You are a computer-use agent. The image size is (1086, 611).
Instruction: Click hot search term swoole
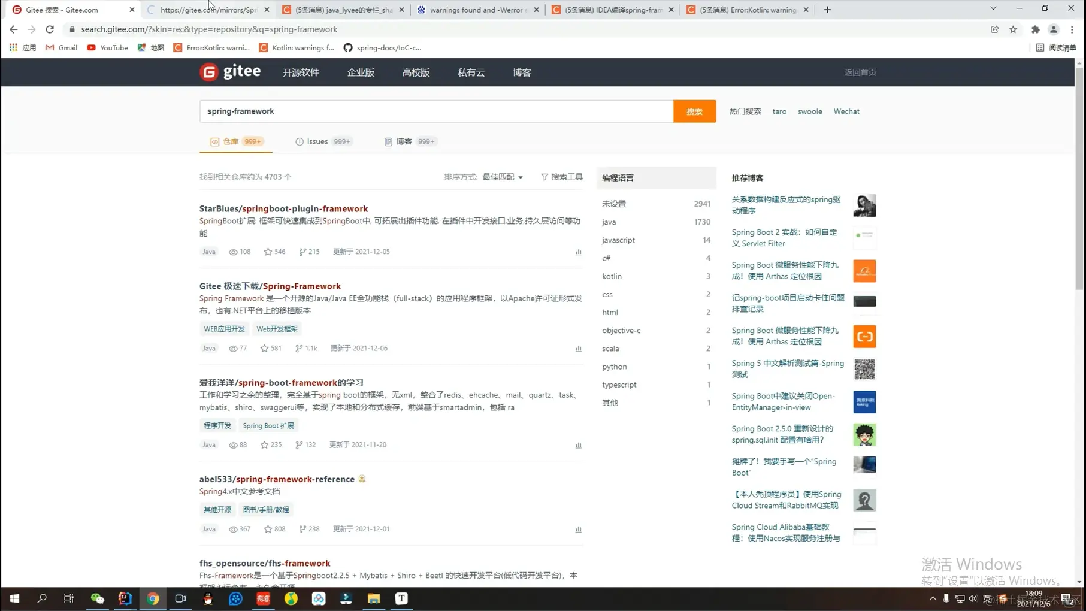point(810,111)
